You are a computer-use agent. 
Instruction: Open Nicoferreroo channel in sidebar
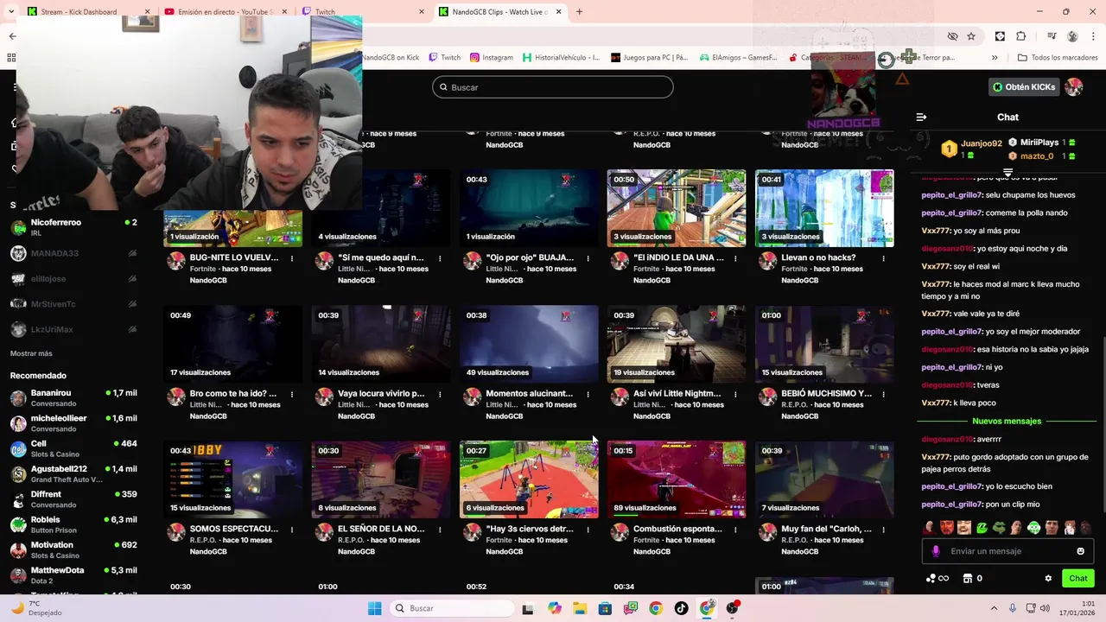coord(73,228)
